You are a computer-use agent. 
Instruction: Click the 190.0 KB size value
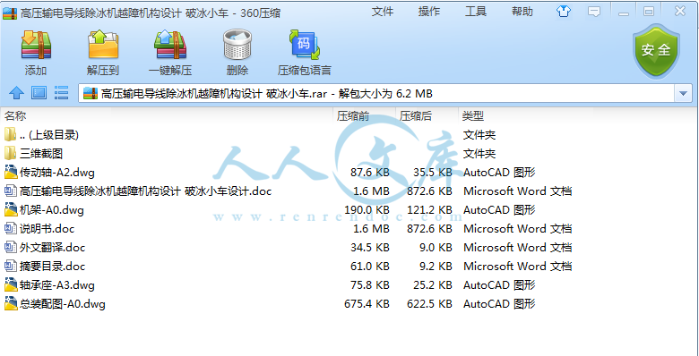pos(367,210)
